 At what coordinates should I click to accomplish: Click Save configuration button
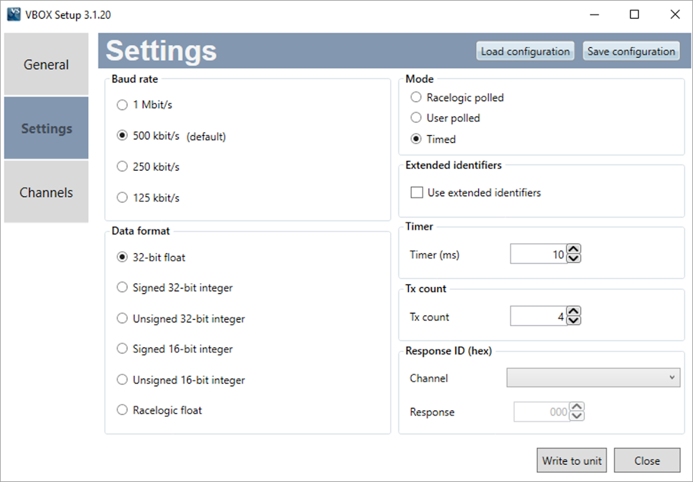[x=631, y=51]
